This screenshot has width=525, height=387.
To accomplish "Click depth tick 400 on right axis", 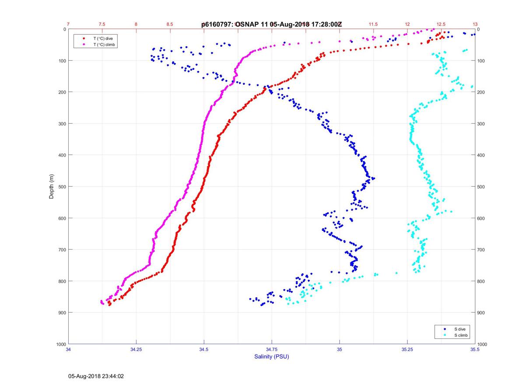I will pyautogui.click(x=482, y=155).
